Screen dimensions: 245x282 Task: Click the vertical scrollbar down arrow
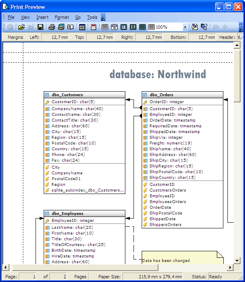(x=237, y=260)
